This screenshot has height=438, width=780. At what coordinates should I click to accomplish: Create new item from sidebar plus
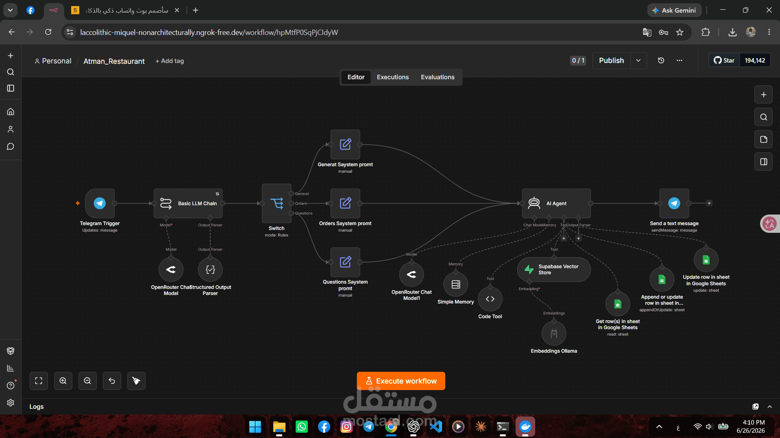point(11,56)
